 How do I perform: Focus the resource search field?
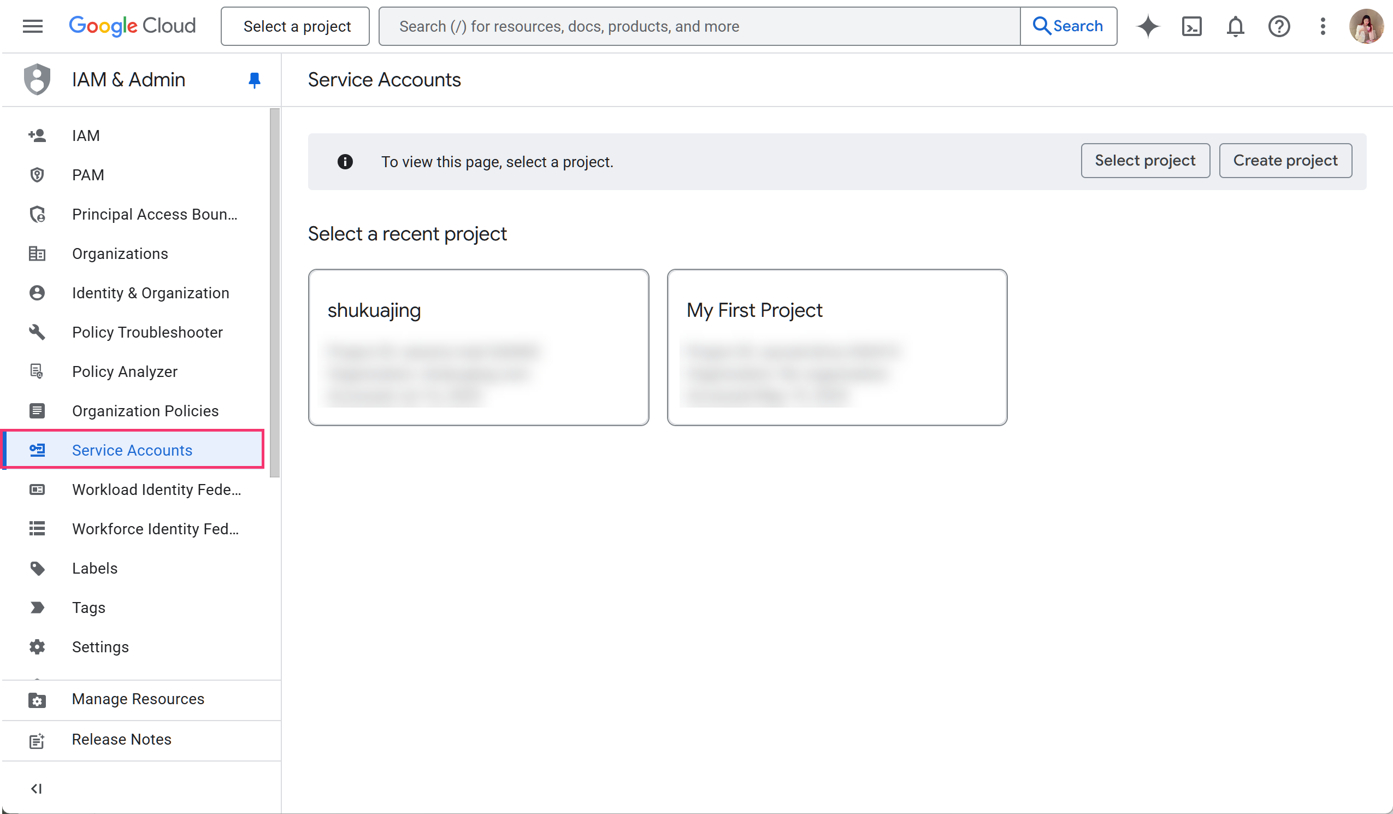pos(699,26)
